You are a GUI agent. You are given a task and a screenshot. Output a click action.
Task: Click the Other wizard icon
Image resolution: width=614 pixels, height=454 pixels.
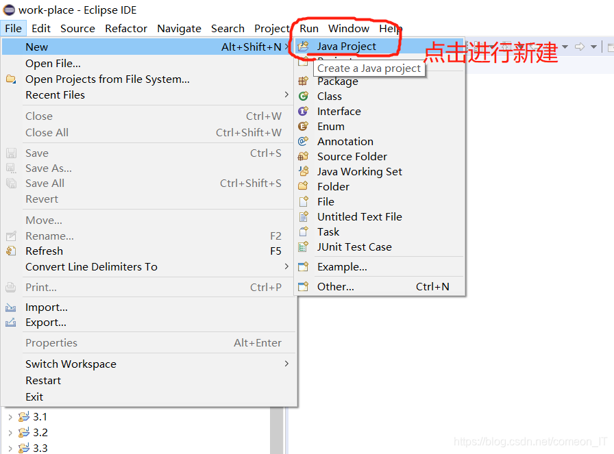303,287
